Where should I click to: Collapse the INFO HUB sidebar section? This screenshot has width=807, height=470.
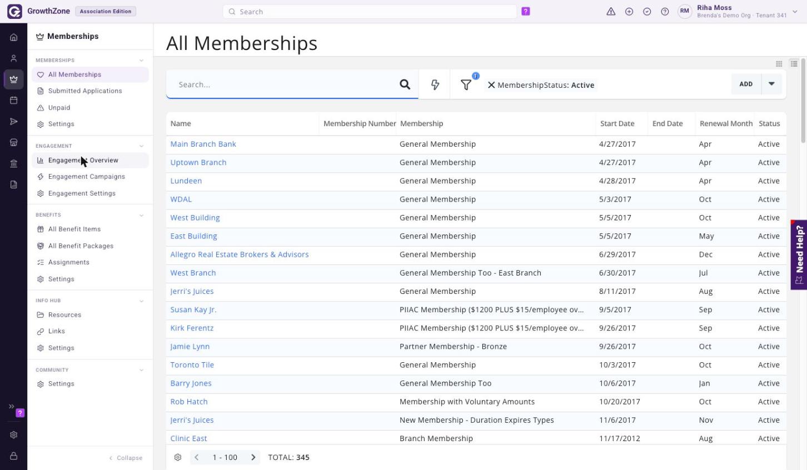click(x=141, y=301)
